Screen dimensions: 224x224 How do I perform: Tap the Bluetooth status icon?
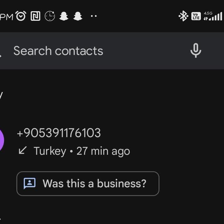click(x=183, y=16)
